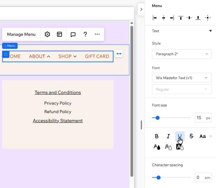Collapse the ABOUT submenu chevron
Screen dimensions: 216x188
tap(49, 56)
